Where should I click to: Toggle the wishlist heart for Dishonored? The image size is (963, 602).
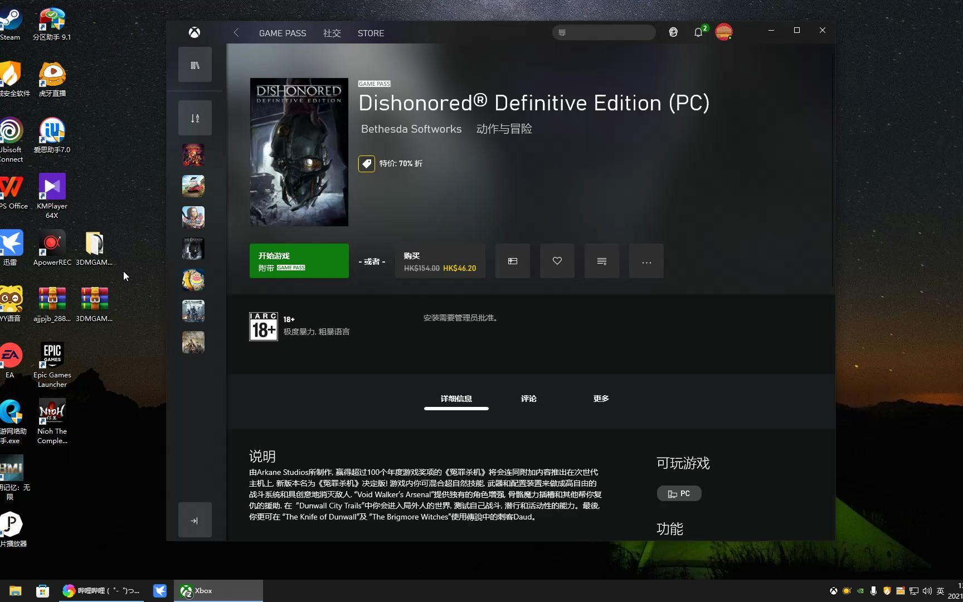point(557,261)
